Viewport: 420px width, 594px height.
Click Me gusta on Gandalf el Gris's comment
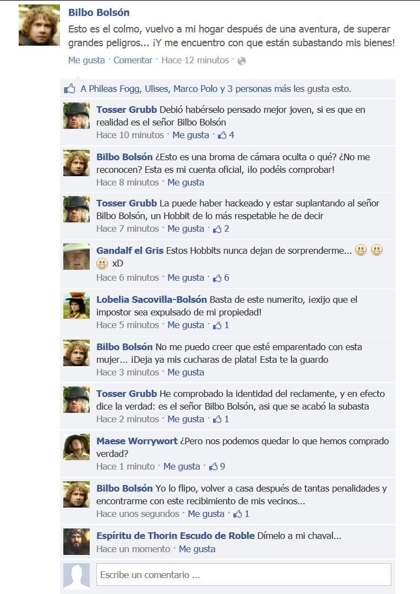186,277
